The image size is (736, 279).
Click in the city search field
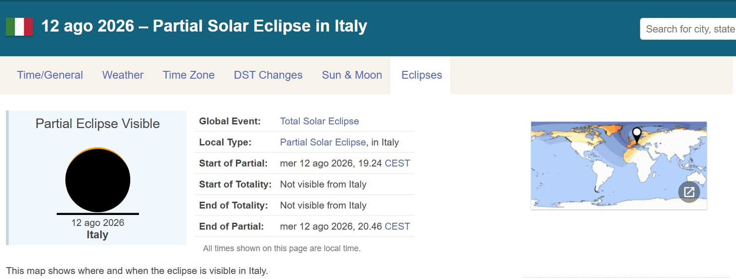tap(688, 29)
